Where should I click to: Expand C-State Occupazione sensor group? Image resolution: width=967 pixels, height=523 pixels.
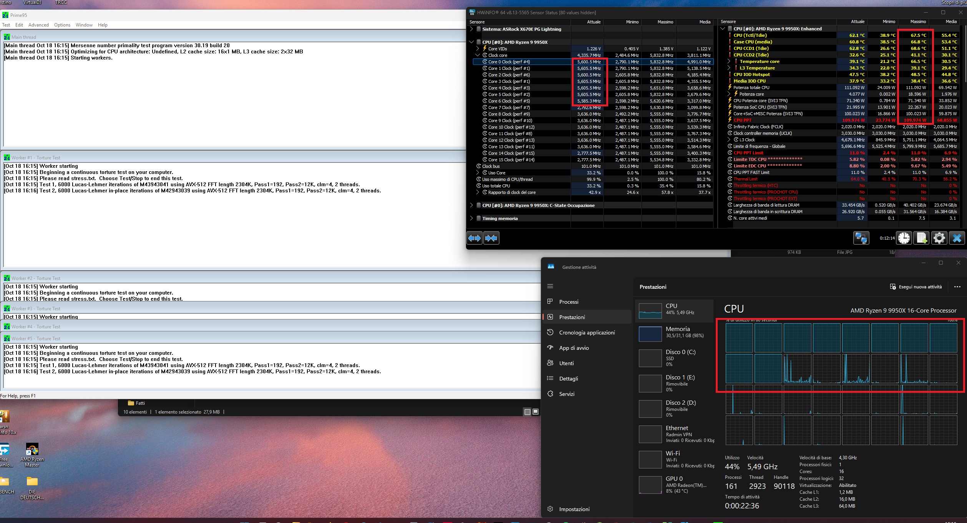click(471, 205)
